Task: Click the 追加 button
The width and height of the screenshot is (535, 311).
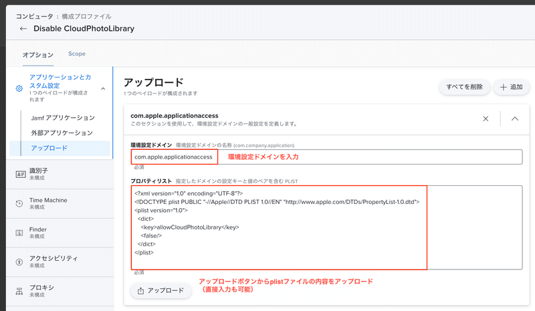Action: pyautogui.click(x=511, y=87)
